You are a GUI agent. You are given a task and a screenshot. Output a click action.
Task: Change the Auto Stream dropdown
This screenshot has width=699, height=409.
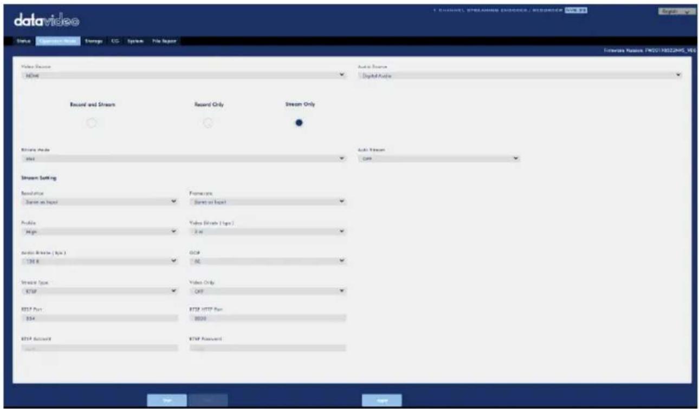pos(439,159)
